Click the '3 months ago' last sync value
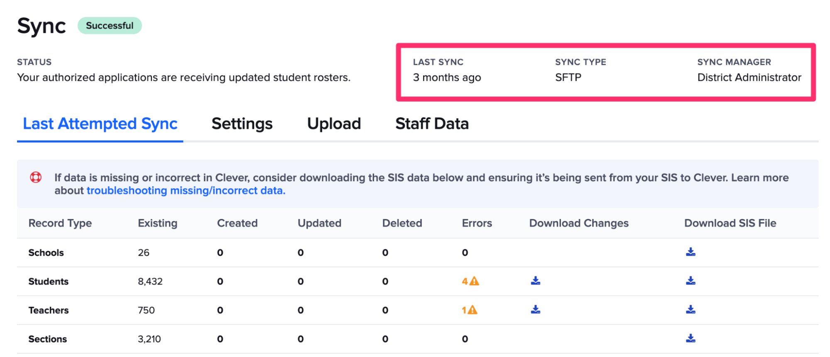The width and height of the screenshot is (830, 357). [447, 78]
